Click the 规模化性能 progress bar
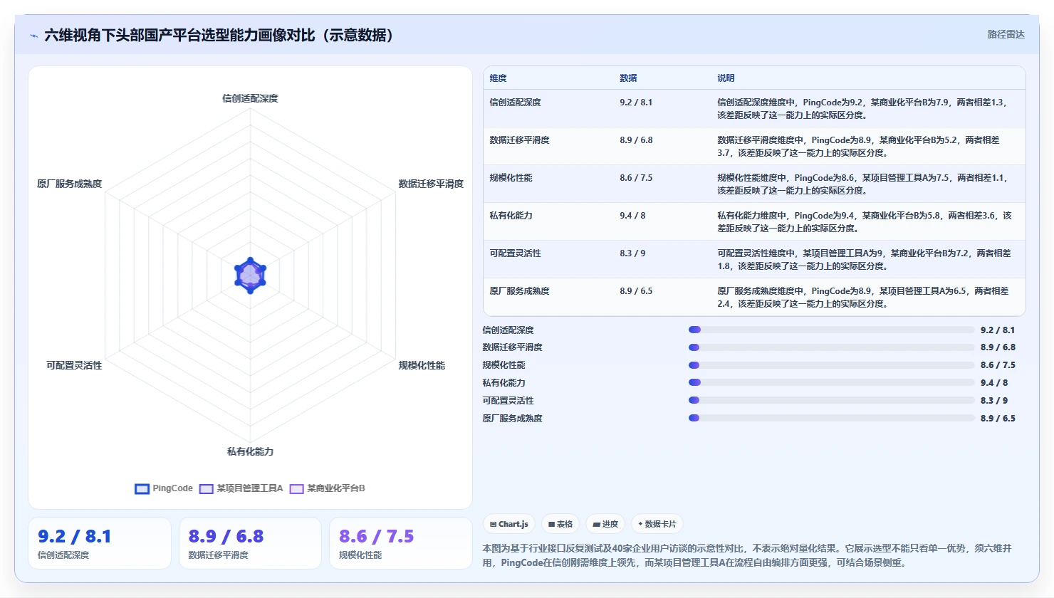The image size is (1054, 598). [x=831, y=365]
